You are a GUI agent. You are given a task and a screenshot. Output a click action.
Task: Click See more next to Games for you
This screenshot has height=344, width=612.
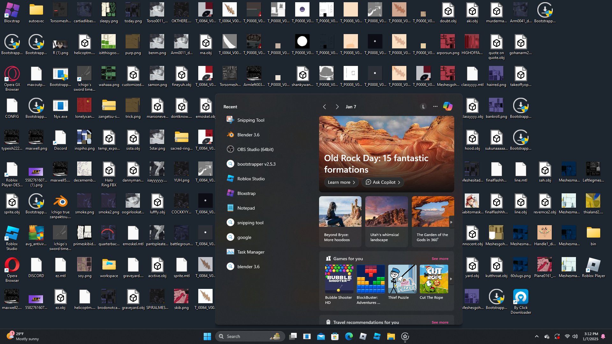tap(440, 259)
